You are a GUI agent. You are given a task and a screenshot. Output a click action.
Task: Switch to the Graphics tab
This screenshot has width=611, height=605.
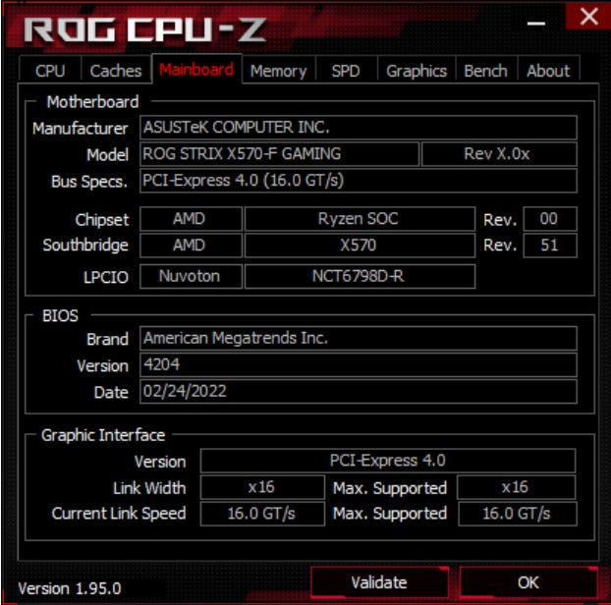[417, 71]
